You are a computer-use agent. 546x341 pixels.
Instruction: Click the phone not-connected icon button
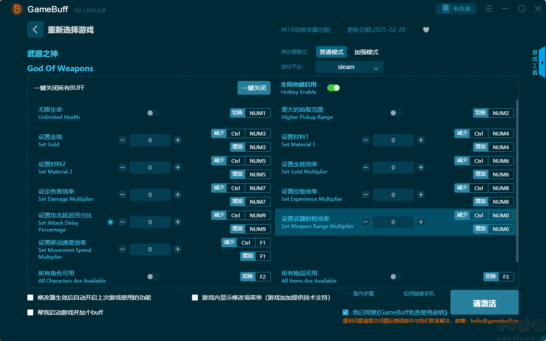[456, 9]
